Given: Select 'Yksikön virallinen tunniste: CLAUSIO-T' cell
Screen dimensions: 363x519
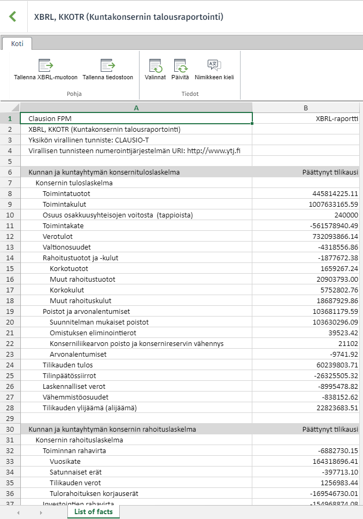Looking at the screenshot, I should 136,140.
